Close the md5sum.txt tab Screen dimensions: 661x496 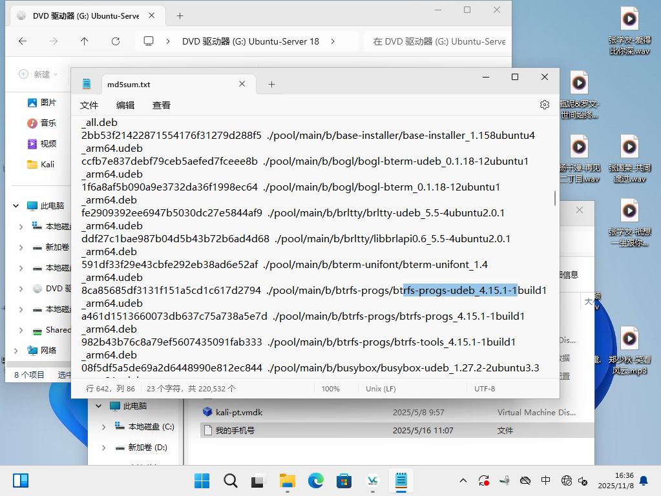point(242,84)
